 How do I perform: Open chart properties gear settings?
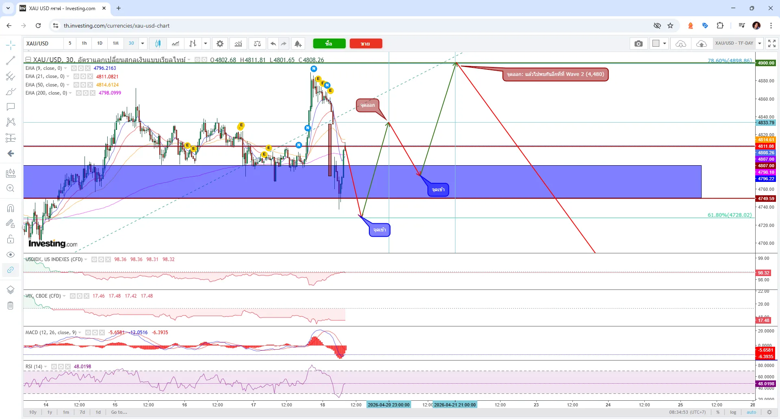click(x=220, y=43)
